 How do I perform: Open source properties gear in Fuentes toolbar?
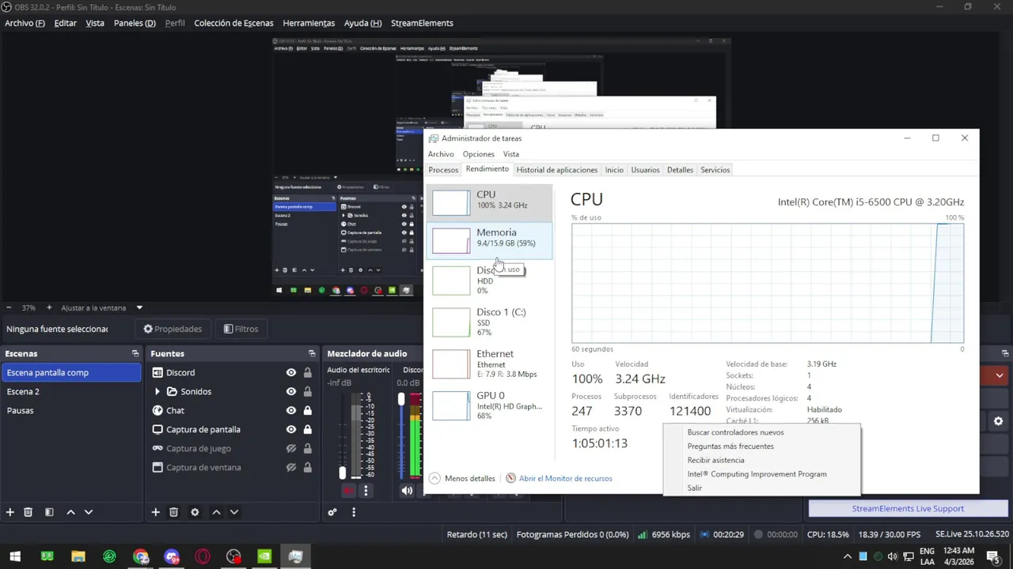[195, 512]
